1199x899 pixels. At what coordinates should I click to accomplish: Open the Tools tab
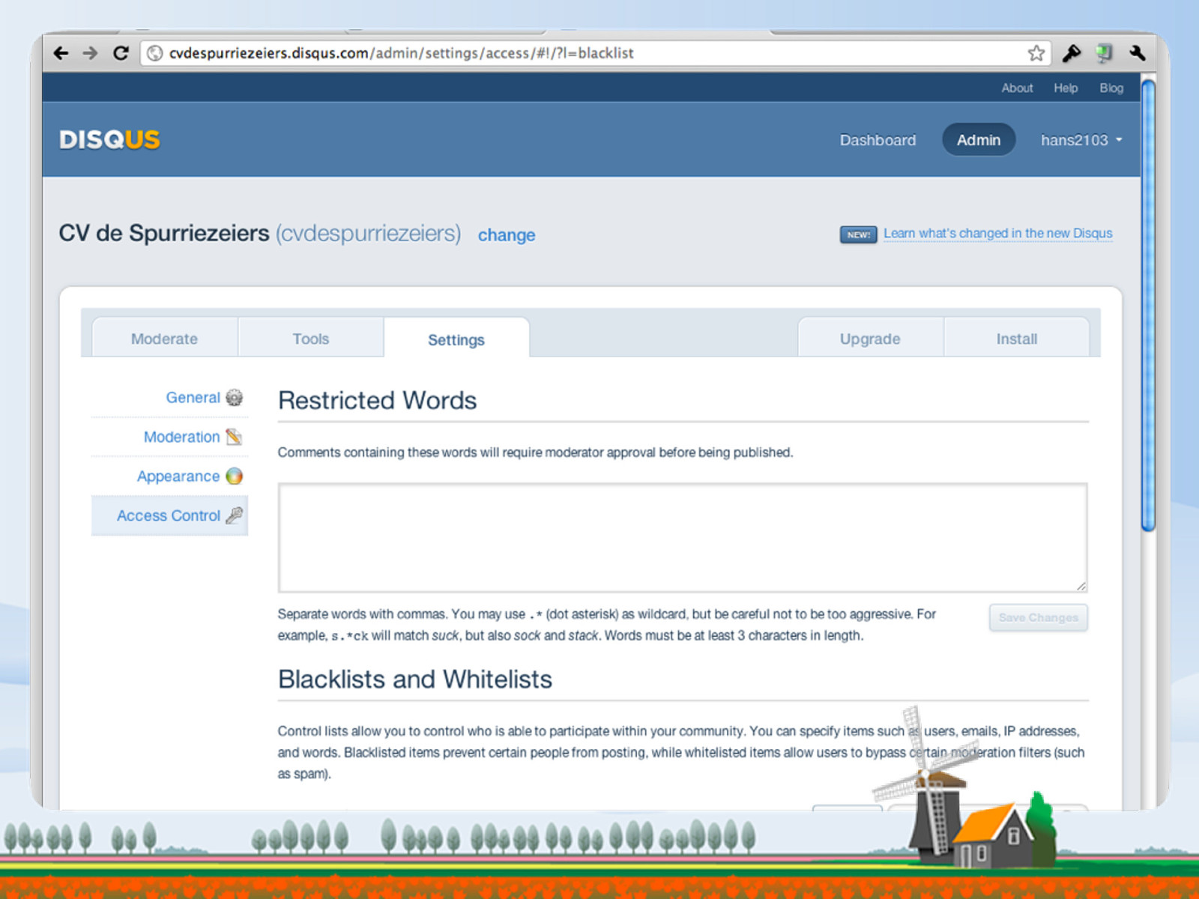pos(311,339)
